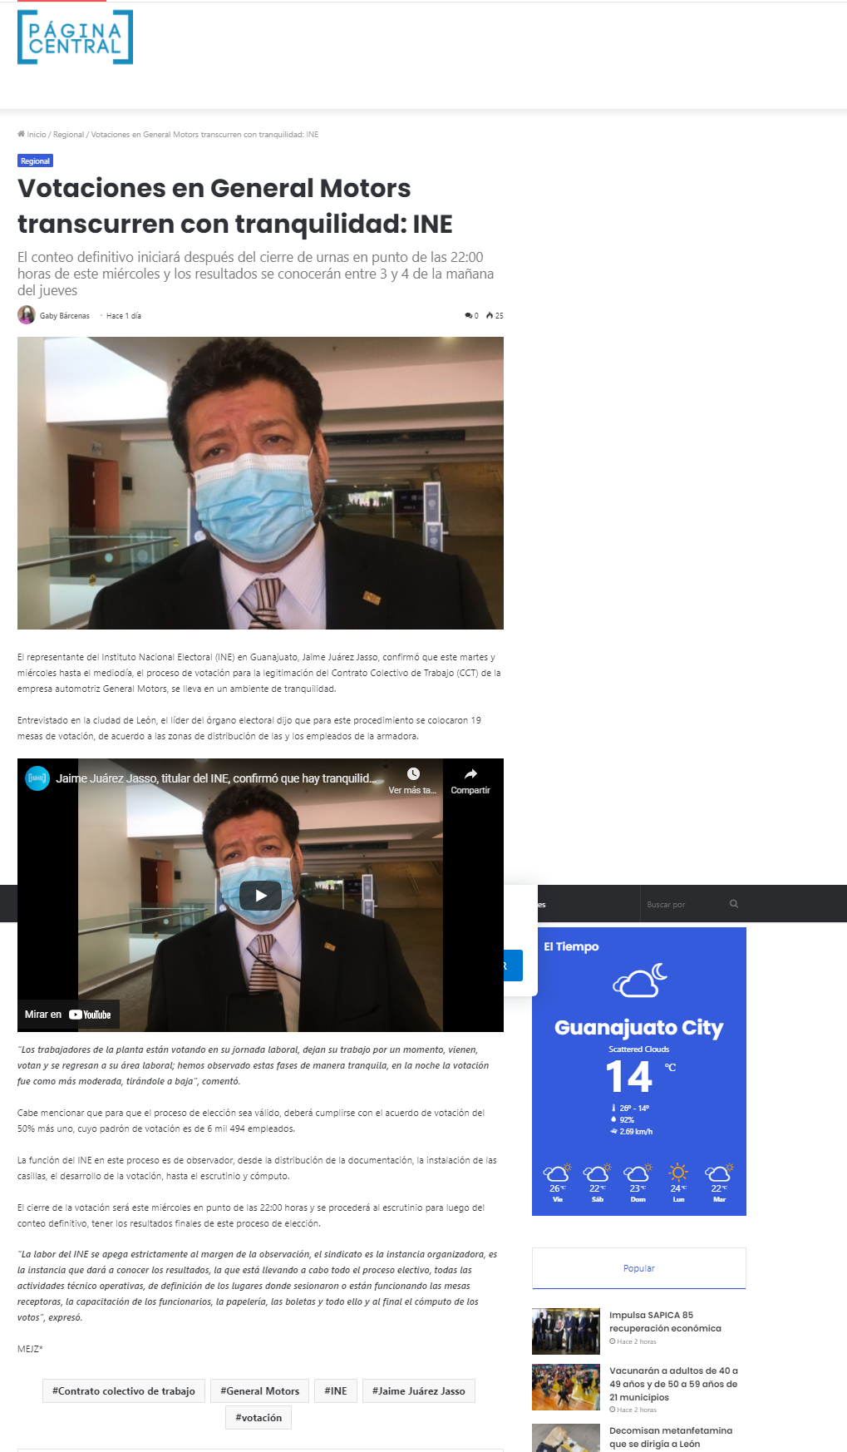Open Decomisan metanfetamina article thumbnail

click(x=566, y=1439)
